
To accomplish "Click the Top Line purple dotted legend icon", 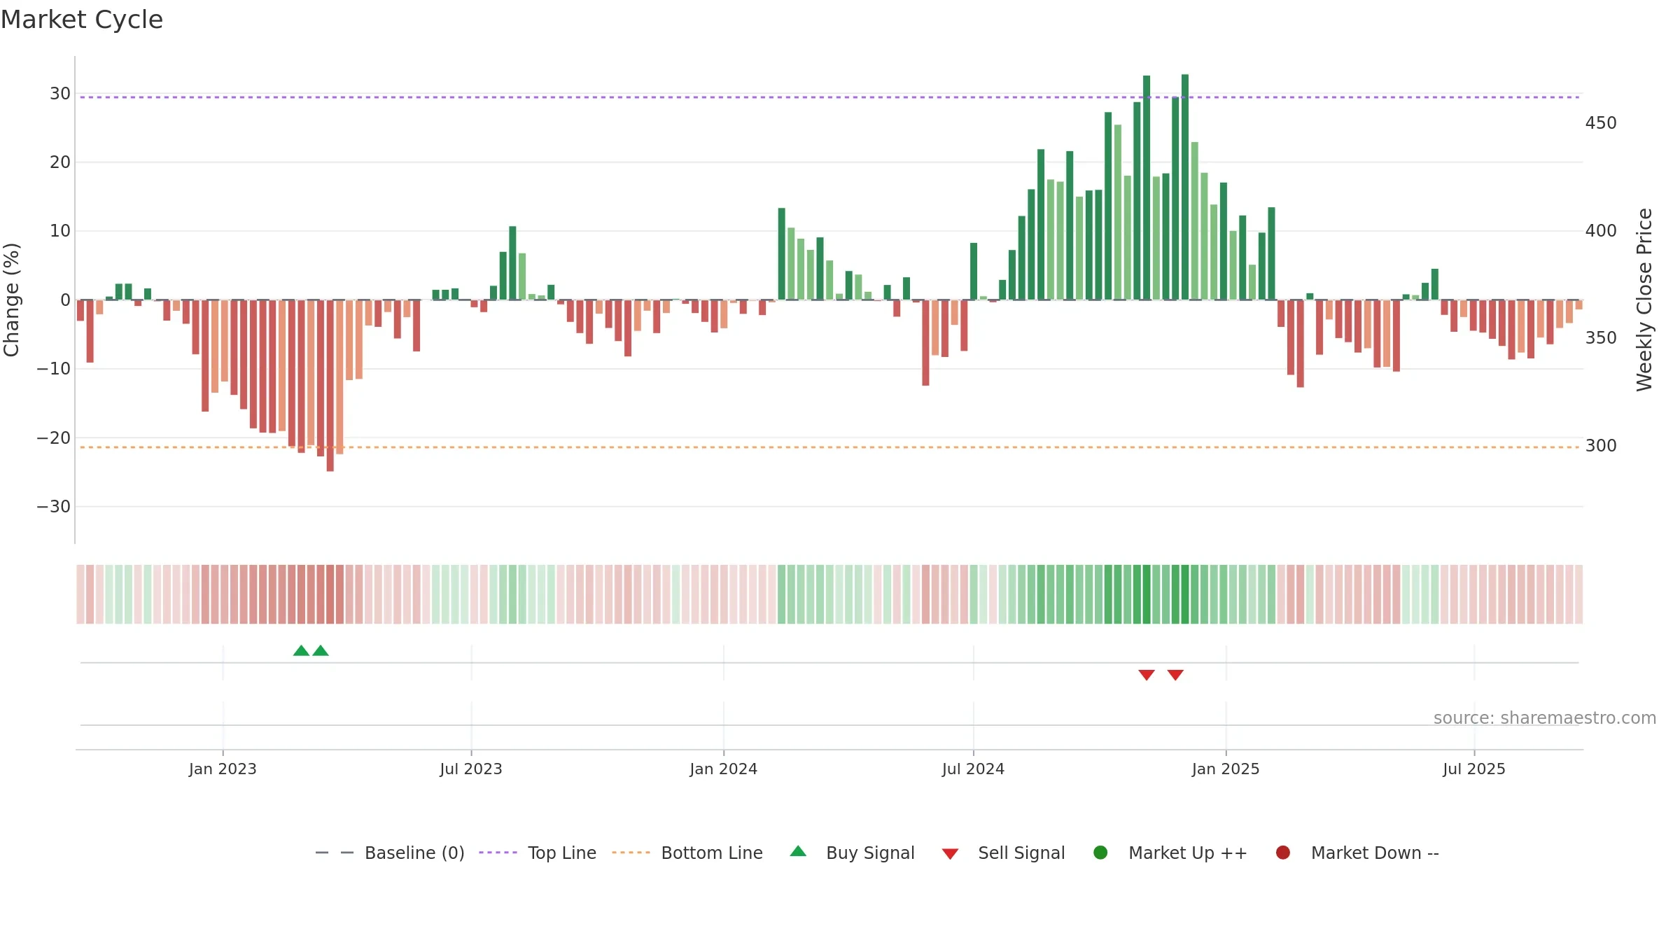I will [498, 853].
